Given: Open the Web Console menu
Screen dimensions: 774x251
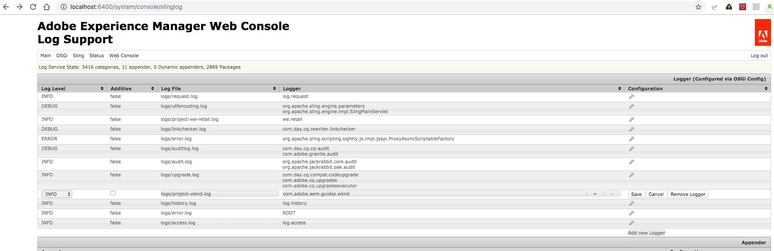Looking at the screenshot, I should 124,56.
